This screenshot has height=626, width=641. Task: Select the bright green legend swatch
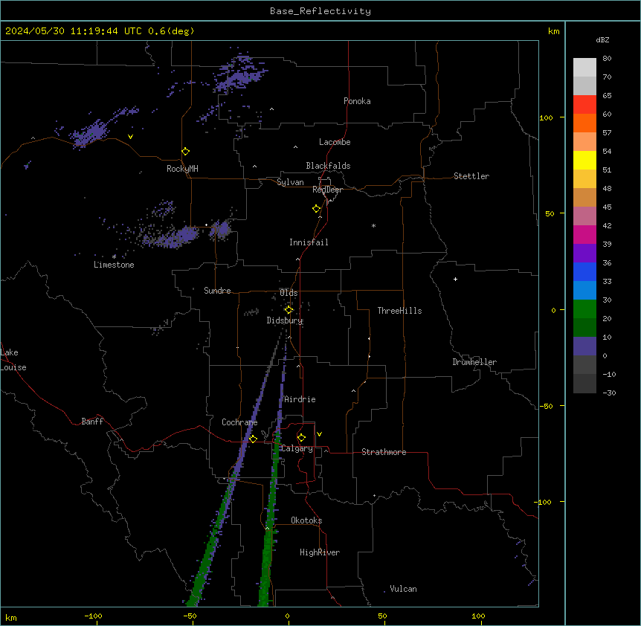coord(584,309)
